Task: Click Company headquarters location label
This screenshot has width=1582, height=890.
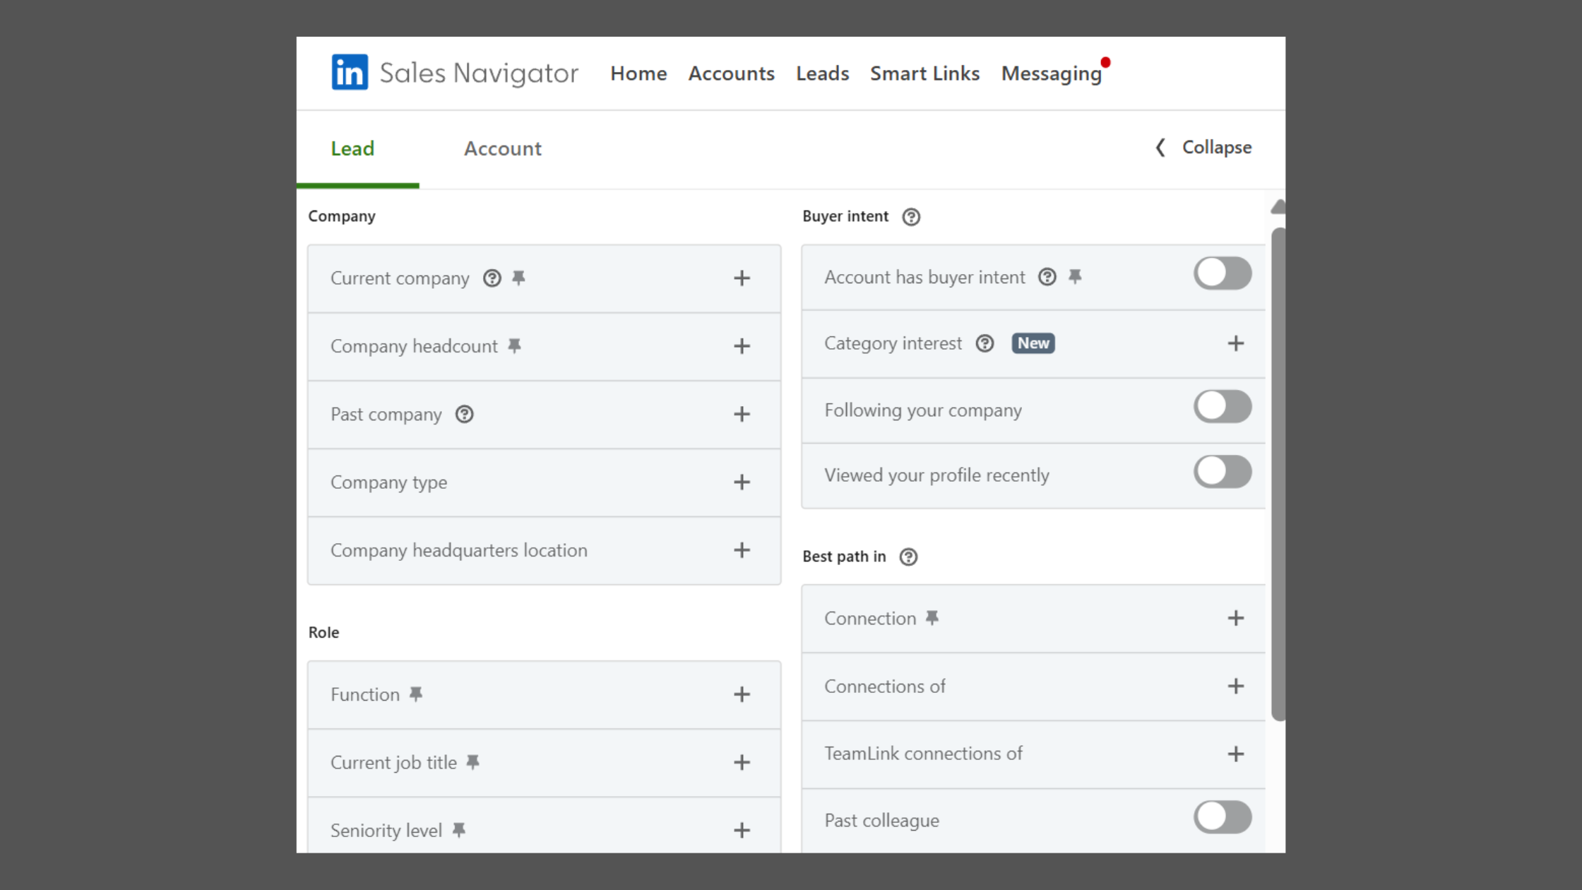Action: [459, 550]
